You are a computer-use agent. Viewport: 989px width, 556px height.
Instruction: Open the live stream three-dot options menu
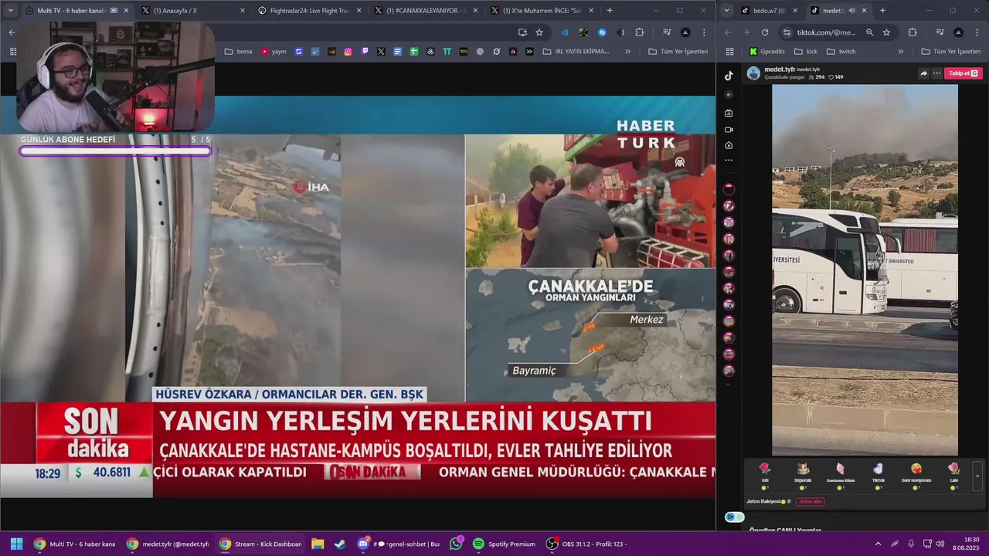(x=936, y=73)
